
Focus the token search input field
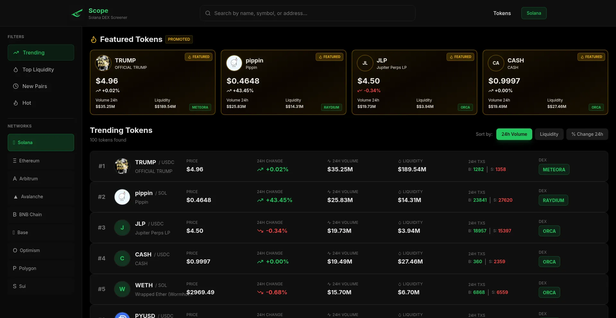point(307,13)
